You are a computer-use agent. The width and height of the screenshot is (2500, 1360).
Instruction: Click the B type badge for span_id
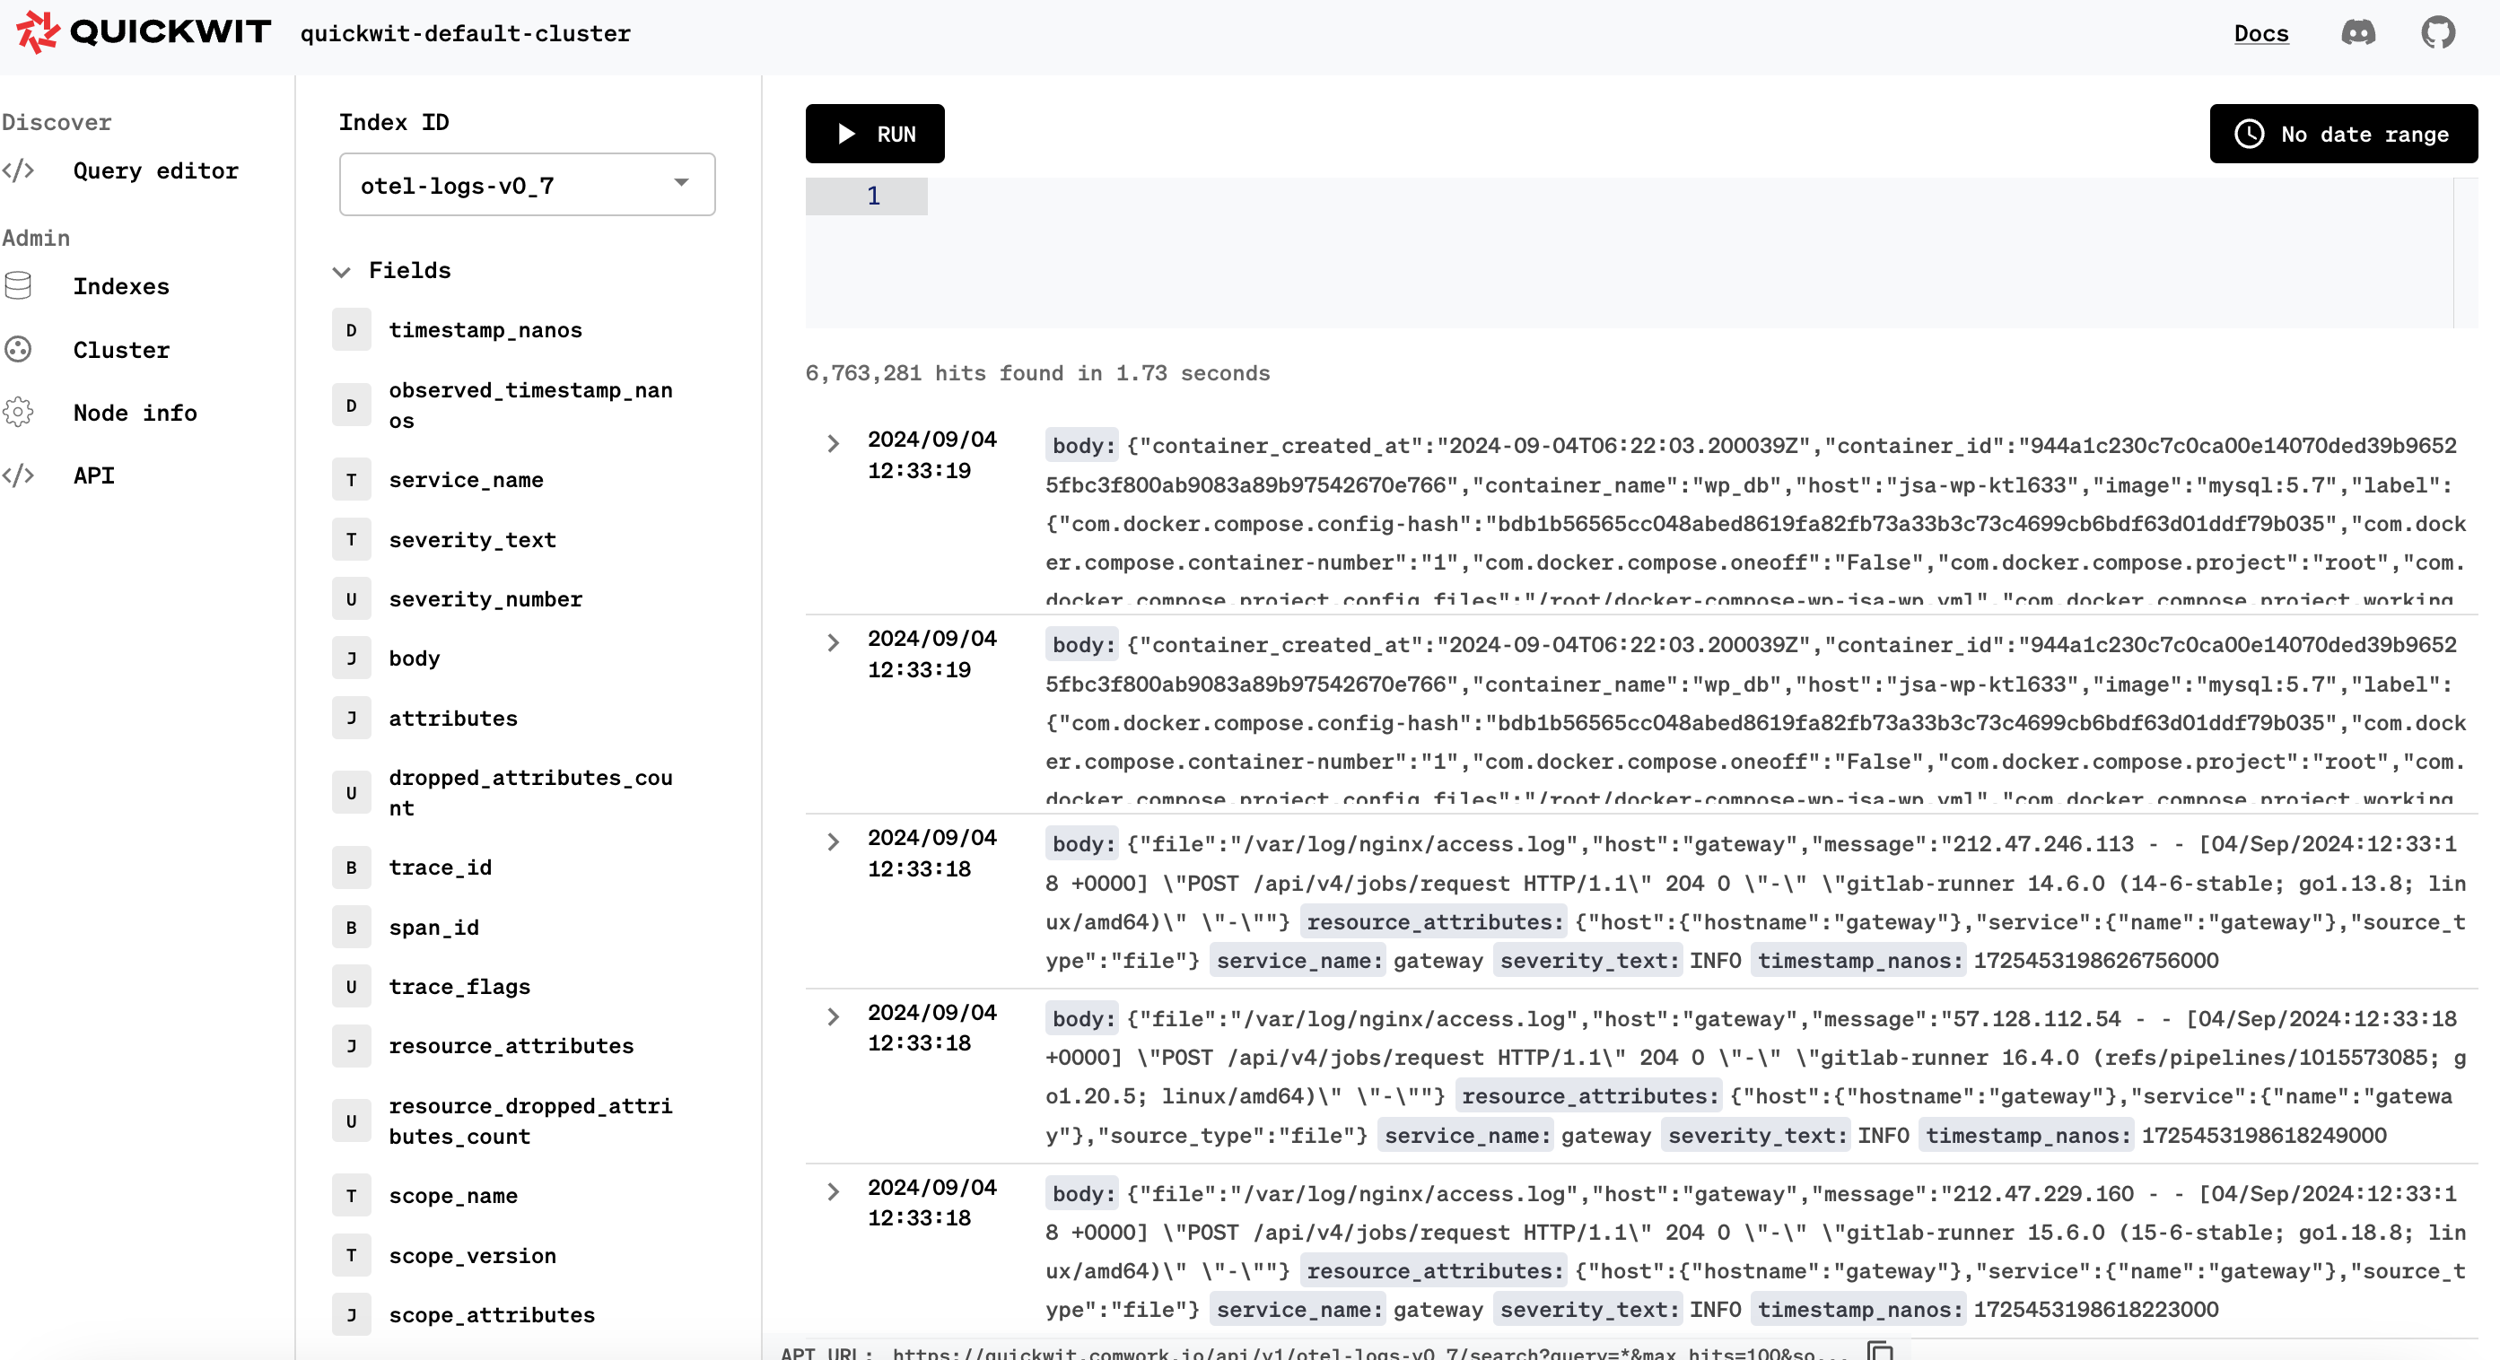pyautogui.click(x=352, y=928)
